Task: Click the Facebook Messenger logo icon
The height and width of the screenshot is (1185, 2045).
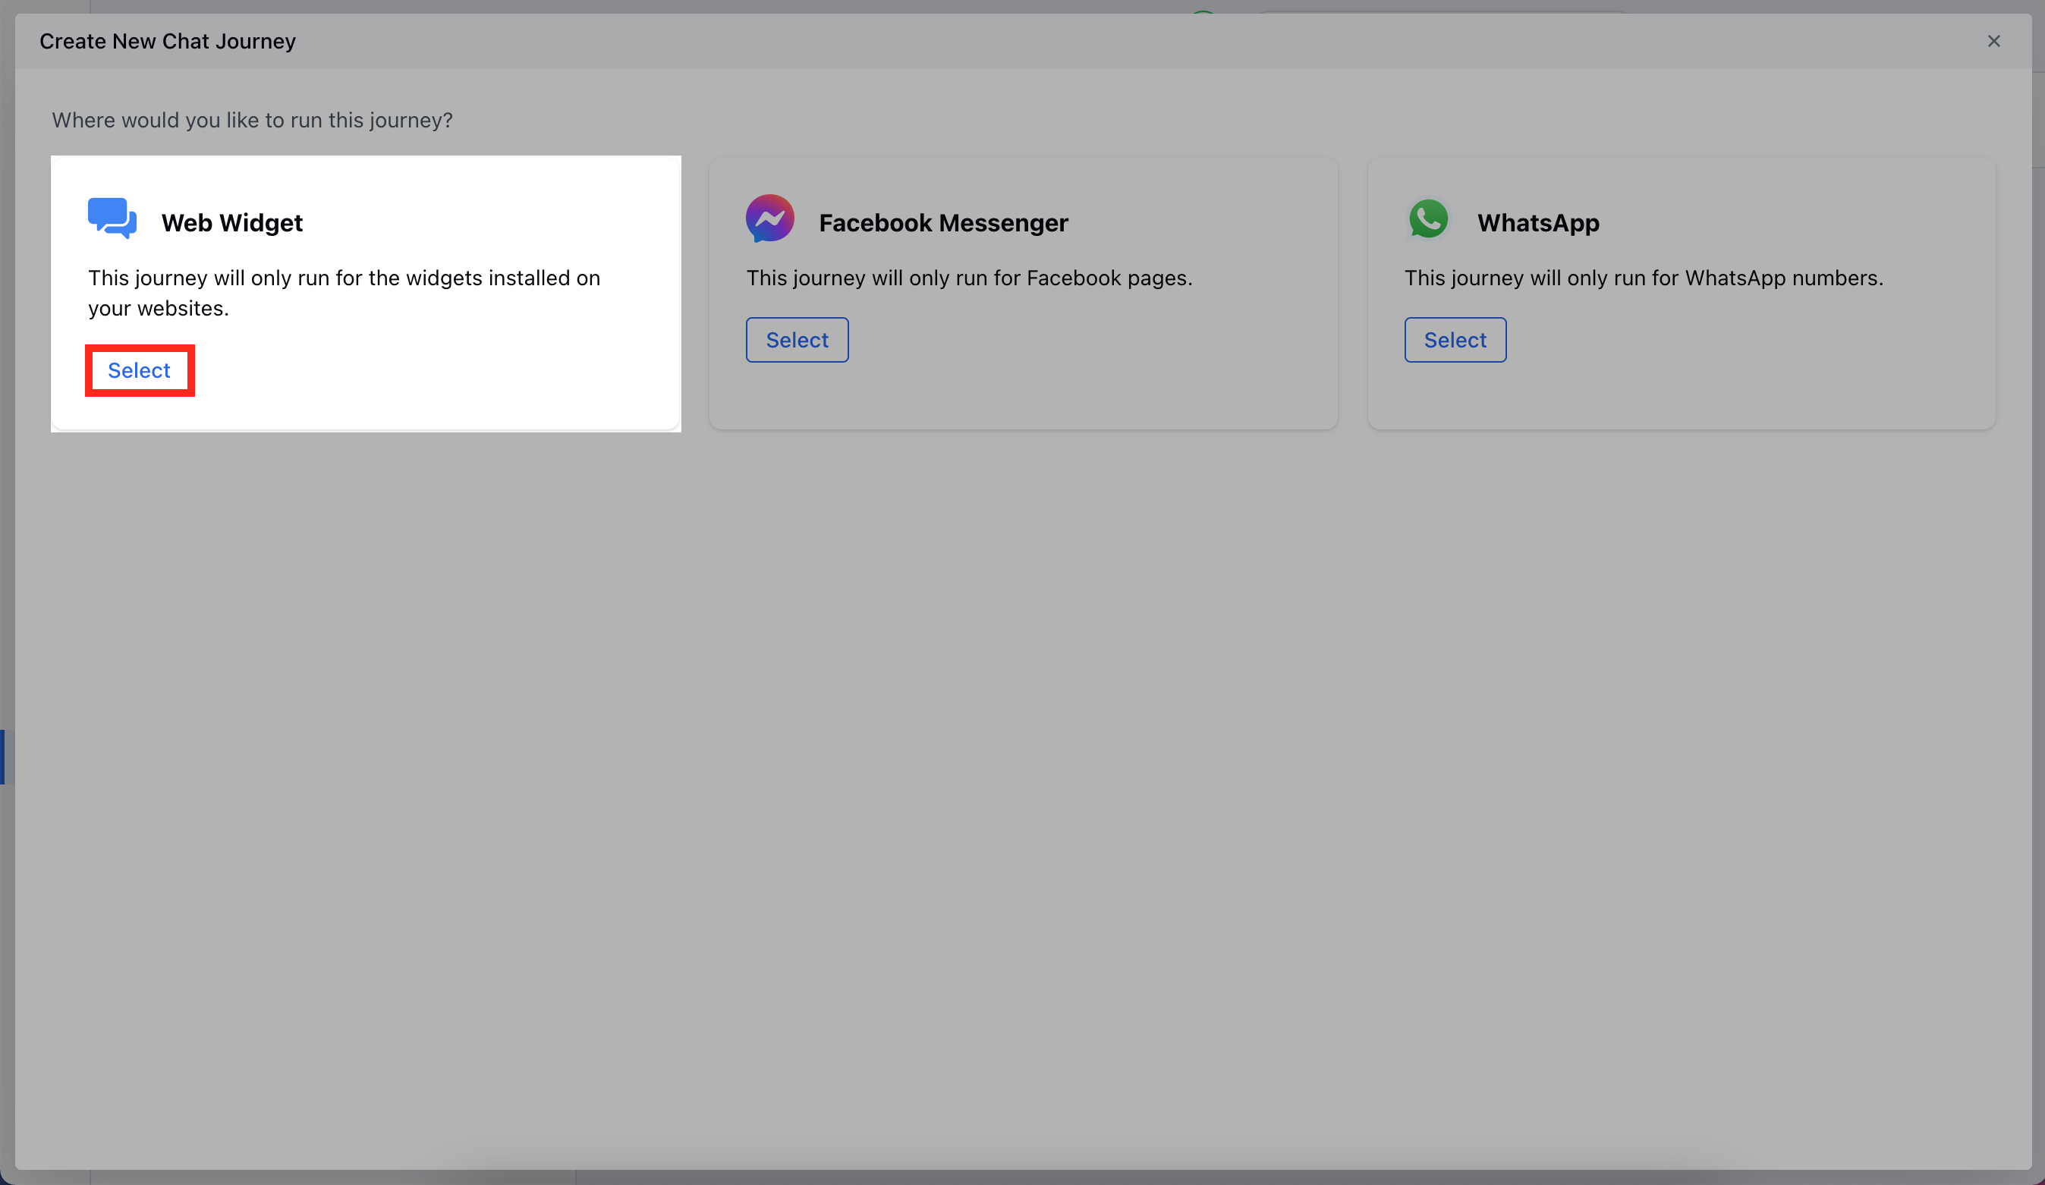Action: click(x=769, y=218)
